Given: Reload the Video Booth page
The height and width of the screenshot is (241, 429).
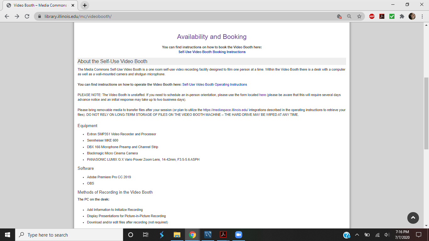Looking at the screenshot, I should pos(27,16).
